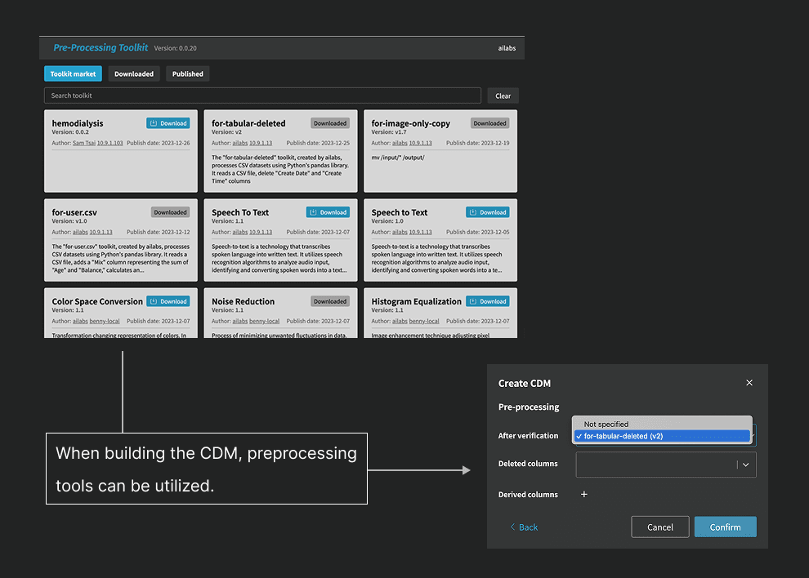Close the Create CDM dialog
The image size is (809, 578).
click(x=749, y=383)
